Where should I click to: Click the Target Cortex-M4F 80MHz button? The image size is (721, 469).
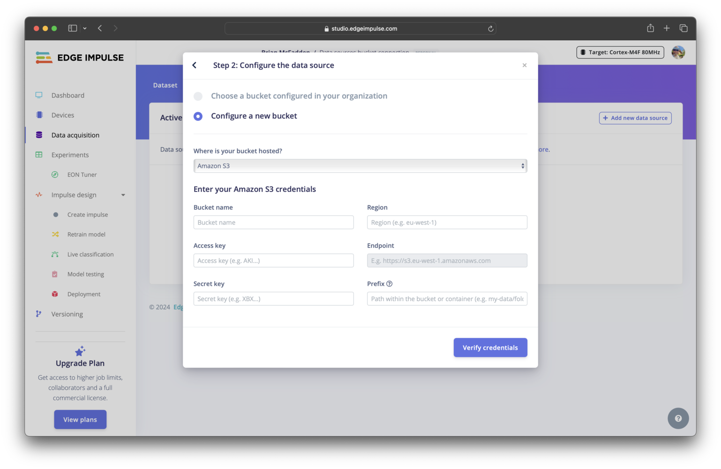point(620,53)
